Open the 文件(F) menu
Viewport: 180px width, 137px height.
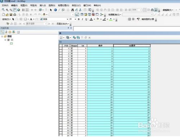tap(5, 5)
